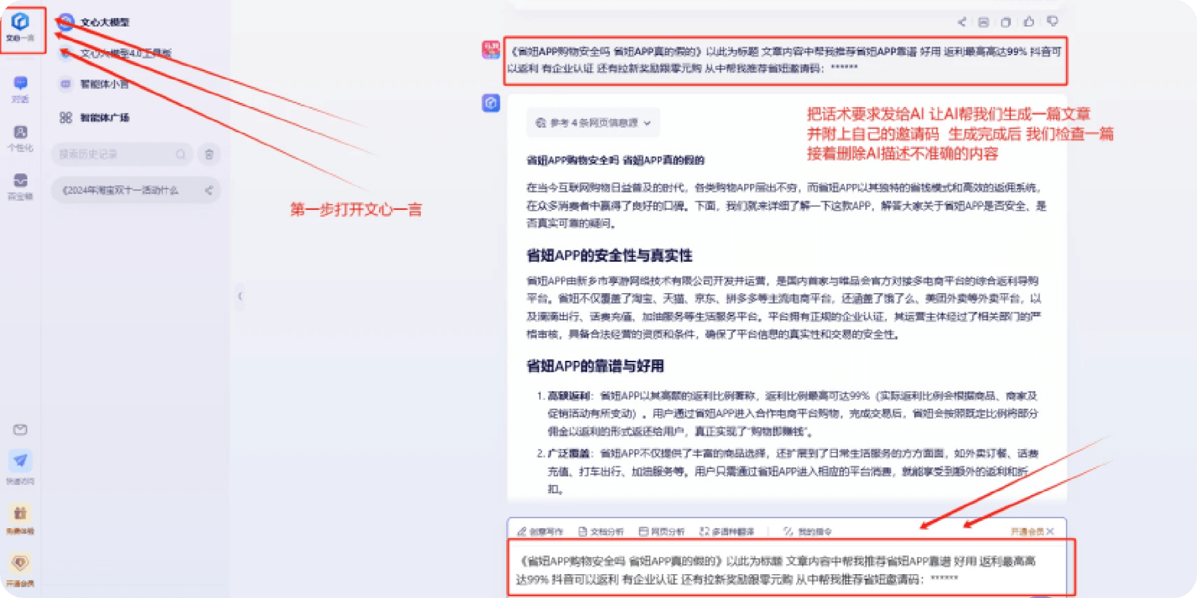This screenshot has height=598, width=1197.
Task: Click the 省妞APP的靠谱与好用 heading
Action: pyautogui.click(x=595, y=366)
